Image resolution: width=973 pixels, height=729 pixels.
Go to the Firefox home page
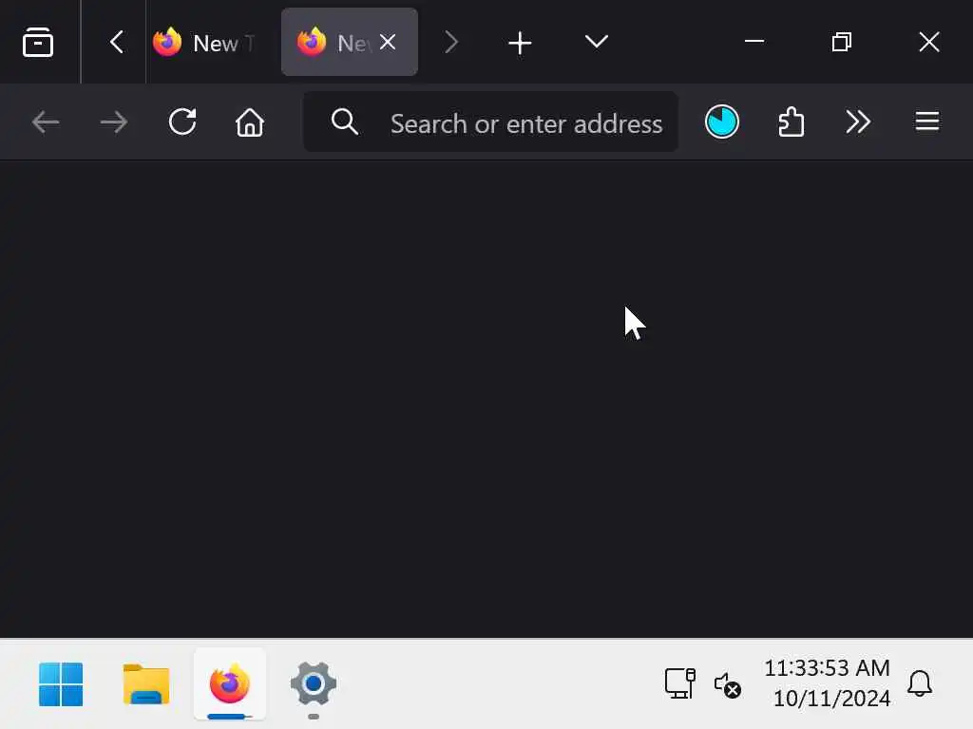[x=250, y=121]
